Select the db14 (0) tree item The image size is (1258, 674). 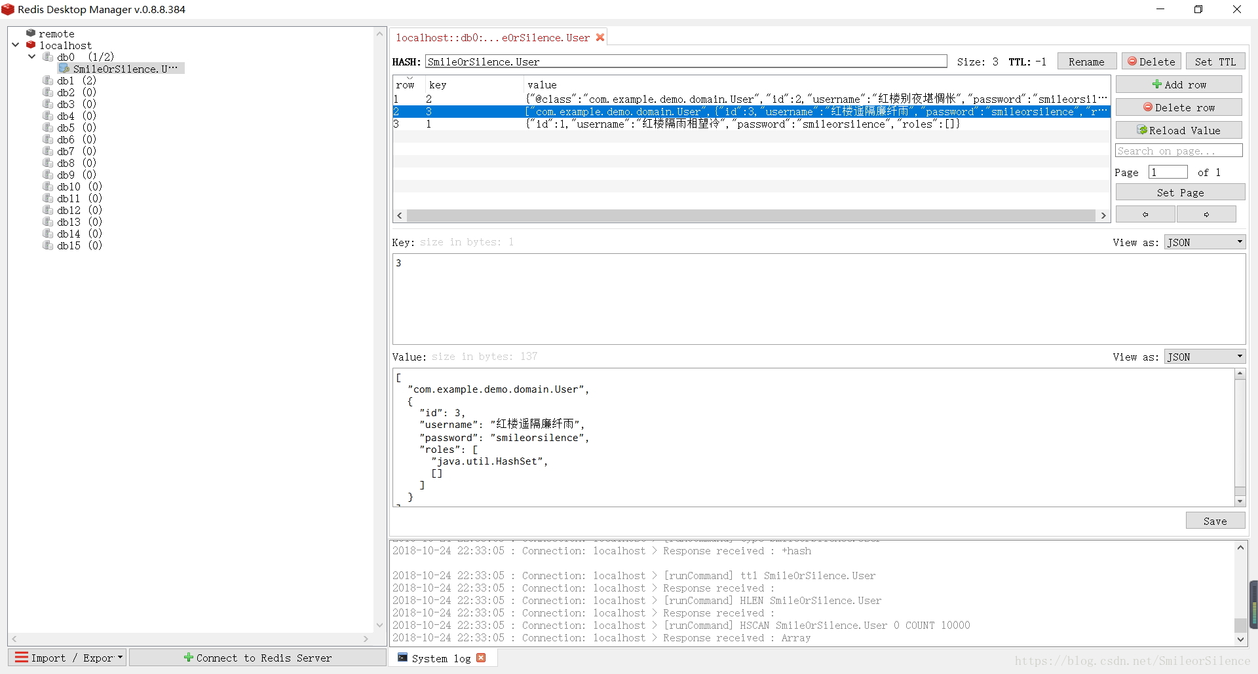click(x=79, y=234)
